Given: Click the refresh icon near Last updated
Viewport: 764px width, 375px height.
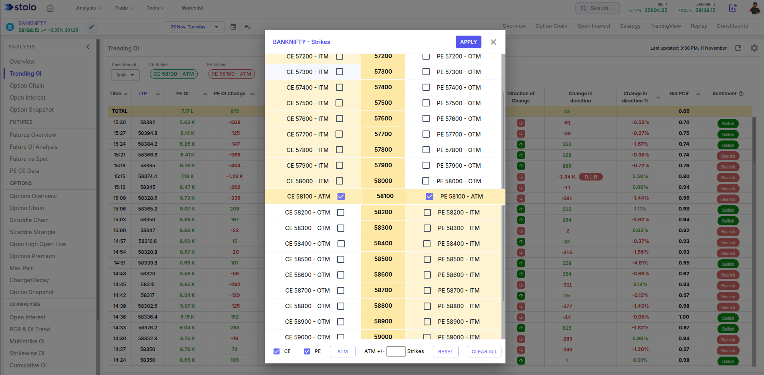Looking at the screenshot, I should click(x=738, y=48).
